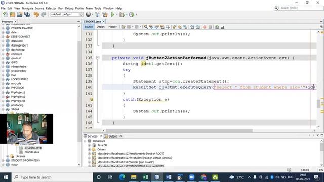The image size is (324, 182).
Task: Open the File menu
Action: (3, 8)
